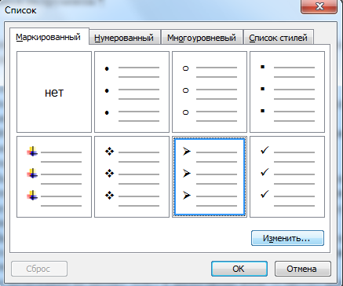Cancel with the Отмена button

pyautogui.click(x=302, y=269)
